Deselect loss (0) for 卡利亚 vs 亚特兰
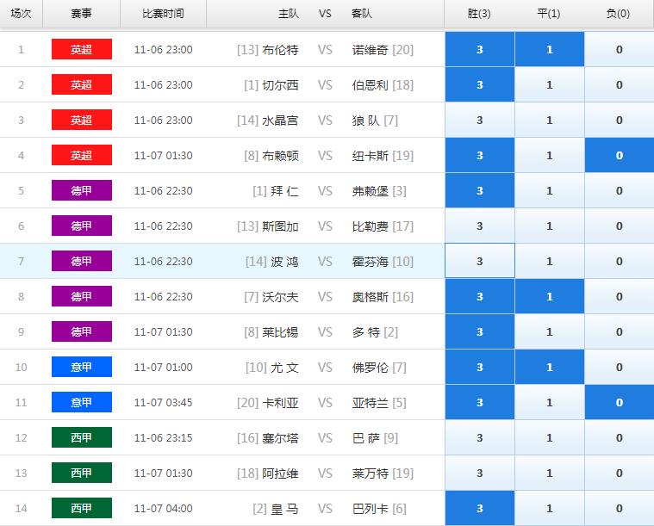 (x=619, y=403)
